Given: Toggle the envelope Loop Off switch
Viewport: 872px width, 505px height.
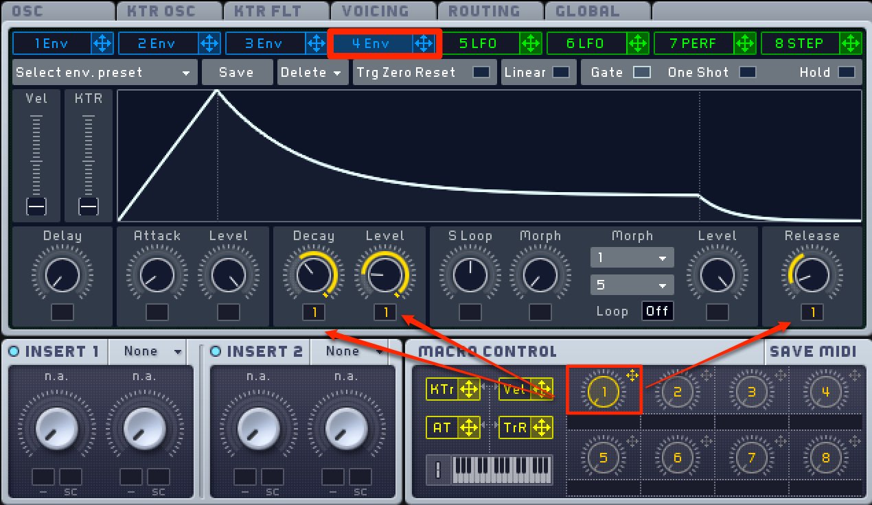Looking at the screenshot, I should tap(657, 311).
